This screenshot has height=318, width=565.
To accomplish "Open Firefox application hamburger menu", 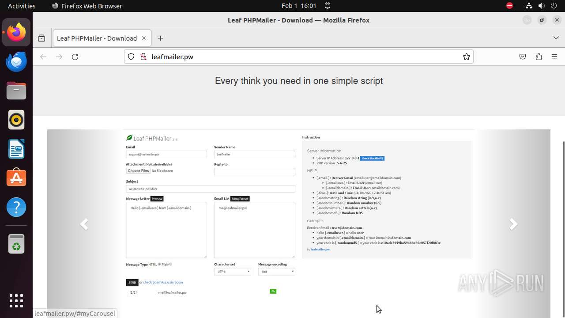I will point(554,57).
